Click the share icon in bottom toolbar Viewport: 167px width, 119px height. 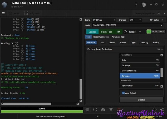[x=162, y=109]
